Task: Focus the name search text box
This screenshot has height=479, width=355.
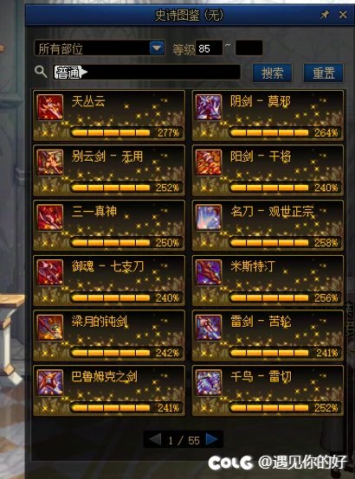Action: (146, 73)
